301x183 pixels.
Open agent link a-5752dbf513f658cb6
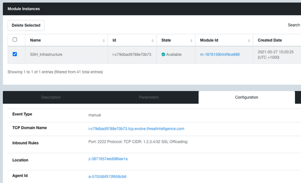(x=107, y=176)
